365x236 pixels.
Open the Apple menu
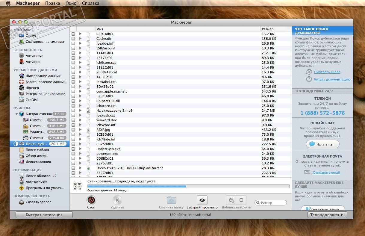point(8,3)
